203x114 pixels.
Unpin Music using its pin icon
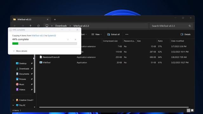32,85
